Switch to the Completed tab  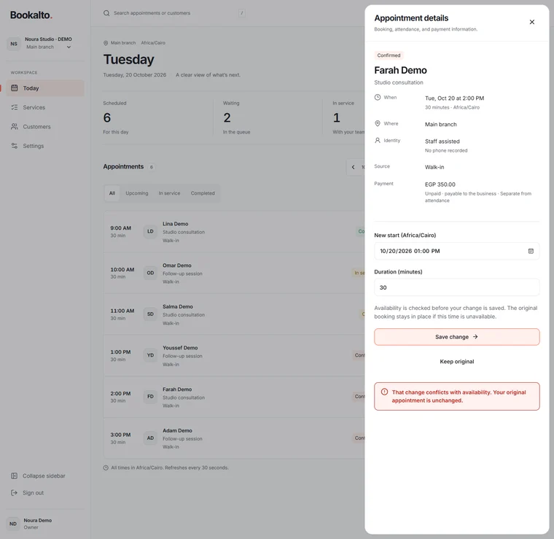203,193
